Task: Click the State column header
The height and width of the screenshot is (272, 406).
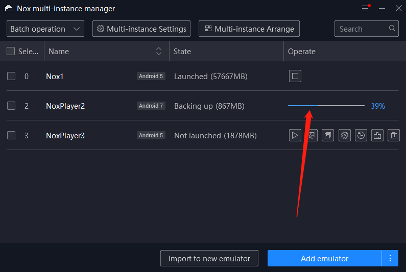Action: point(182,52)
